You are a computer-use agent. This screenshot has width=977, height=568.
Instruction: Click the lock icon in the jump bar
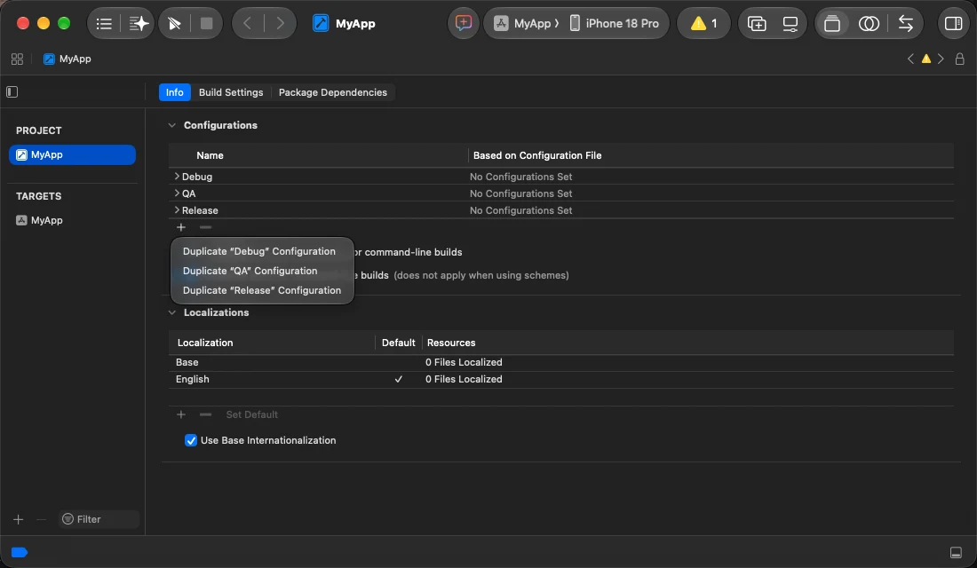[x=959, y=59]
